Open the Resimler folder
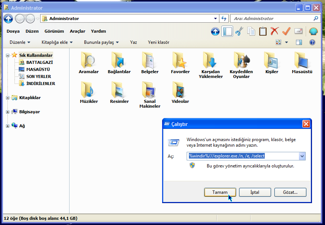325x225 pixels. point(119,92)
